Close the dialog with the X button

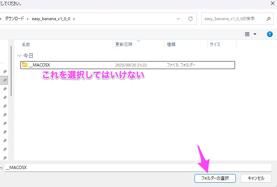pyautogui.click(x=273, y=3)
